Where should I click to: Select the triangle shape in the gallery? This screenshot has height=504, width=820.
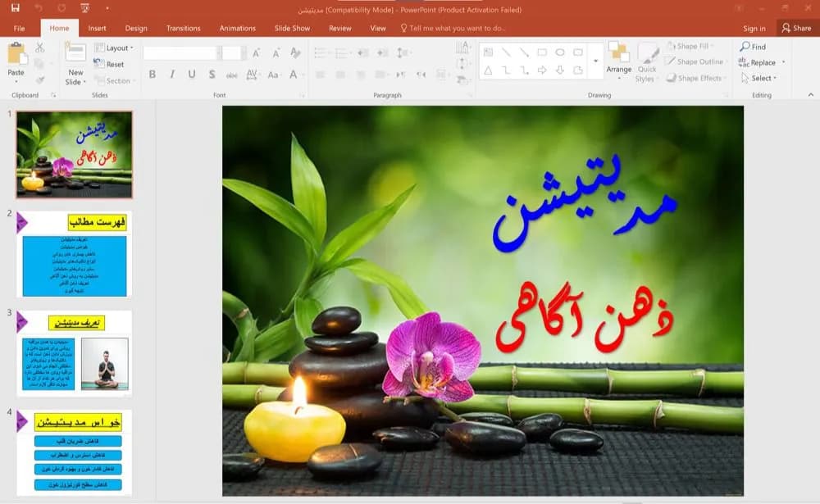pos(487,70)
